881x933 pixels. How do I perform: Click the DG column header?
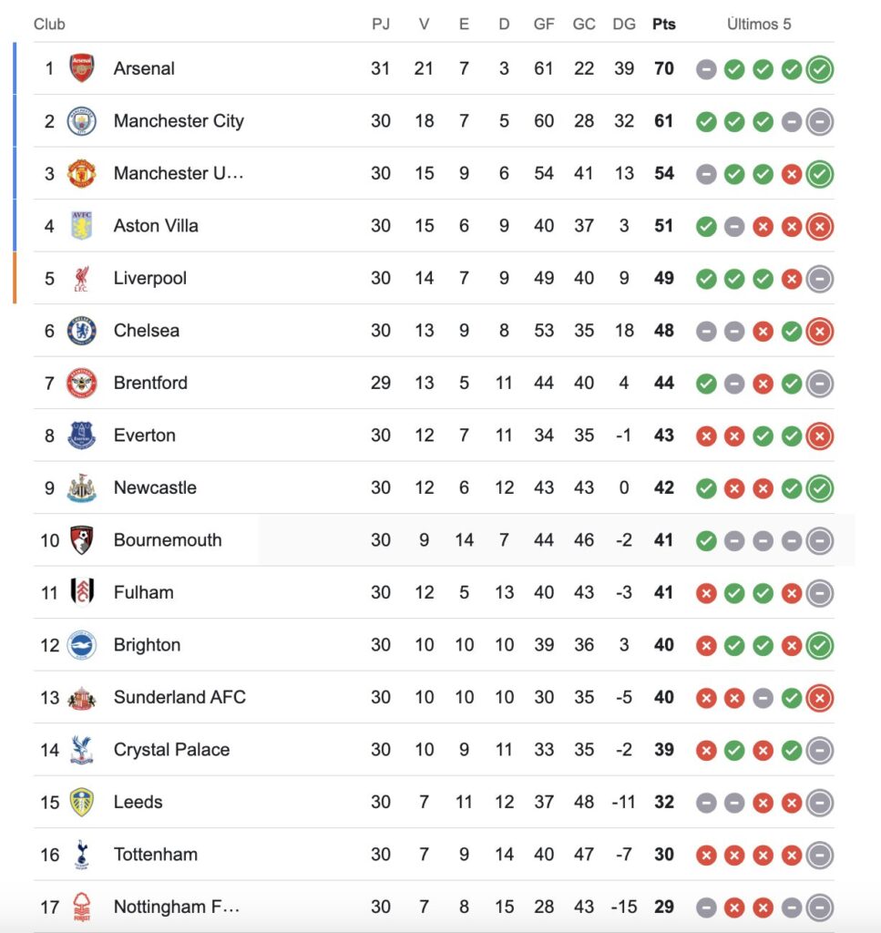click(624, 25)
